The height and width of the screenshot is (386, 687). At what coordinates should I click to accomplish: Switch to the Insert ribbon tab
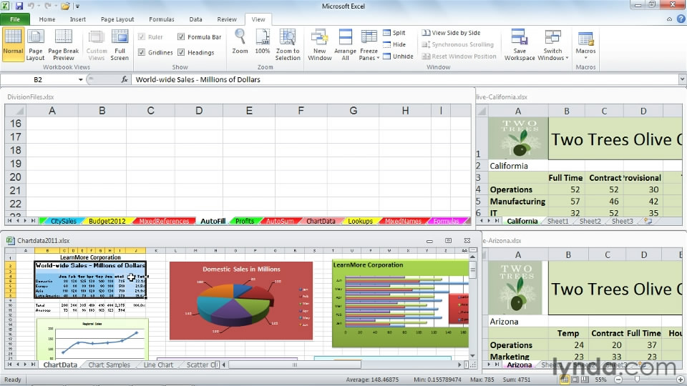[x=77, y=19]
